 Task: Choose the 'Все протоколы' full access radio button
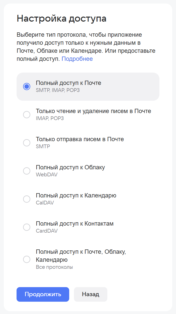(27, 259)
